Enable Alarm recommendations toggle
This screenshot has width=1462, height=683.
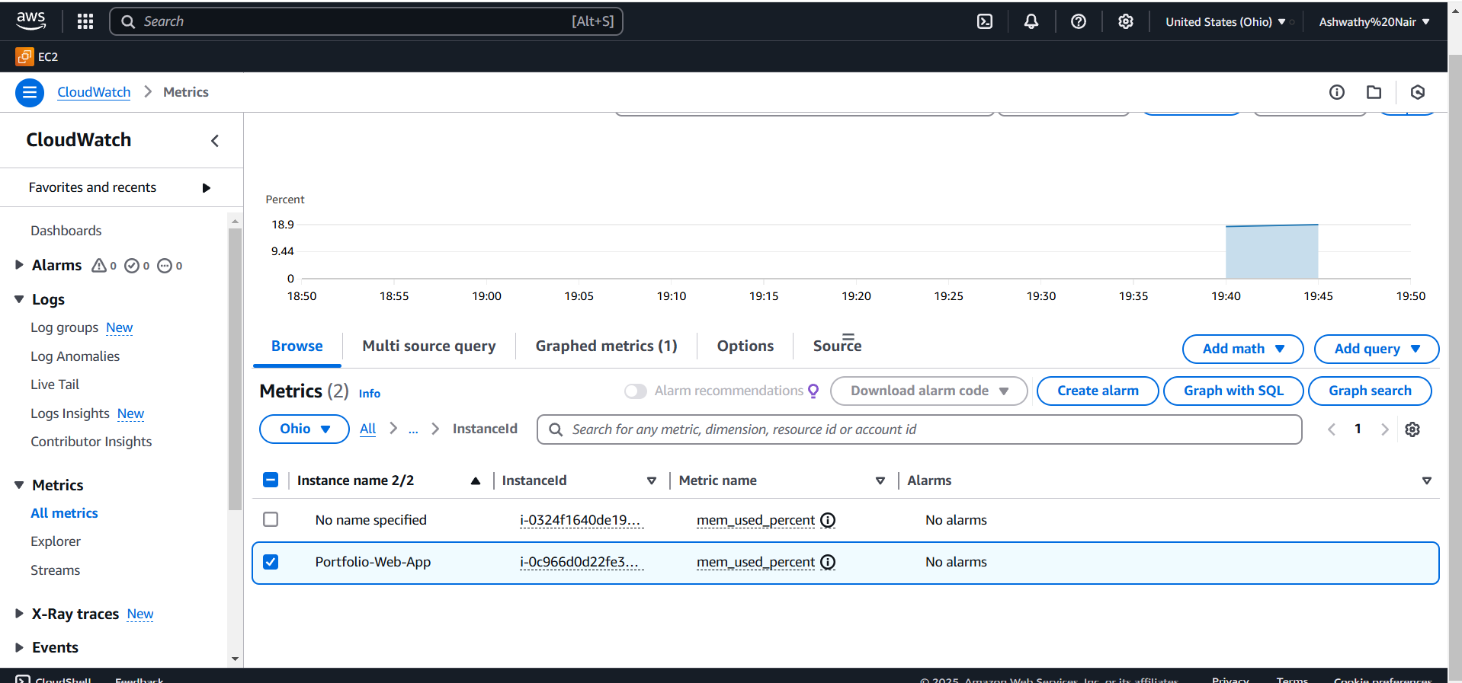635,391
